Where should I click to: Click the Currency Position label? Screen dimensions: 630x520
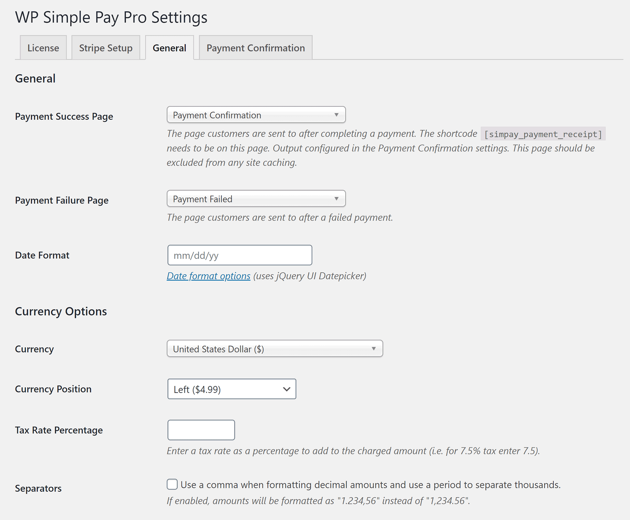[53, 389]
